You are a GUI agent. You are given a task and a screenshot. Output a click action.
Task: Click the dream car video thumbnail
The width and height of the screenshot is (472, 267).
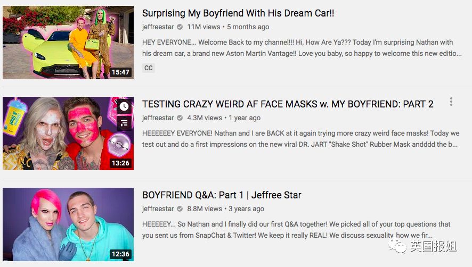pyautogui.click(x=68, y=43)
